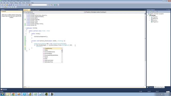The image size is (171, 96).
Task: Expand the Properties node in Solution Explorer
Action: (150, 17)
